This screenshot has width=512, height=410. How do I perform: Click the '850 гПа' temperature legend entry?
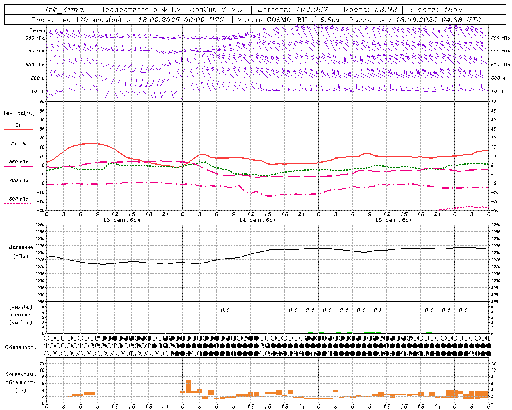(x=19, y=162)
